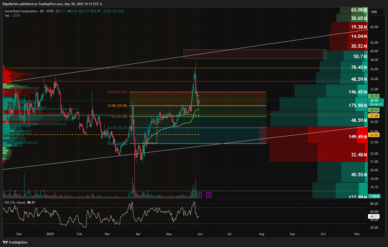Viewport: 388px width, 247px height.
Task: Click the RSI (10, close) indicator legend
Action: pos(20,202)
